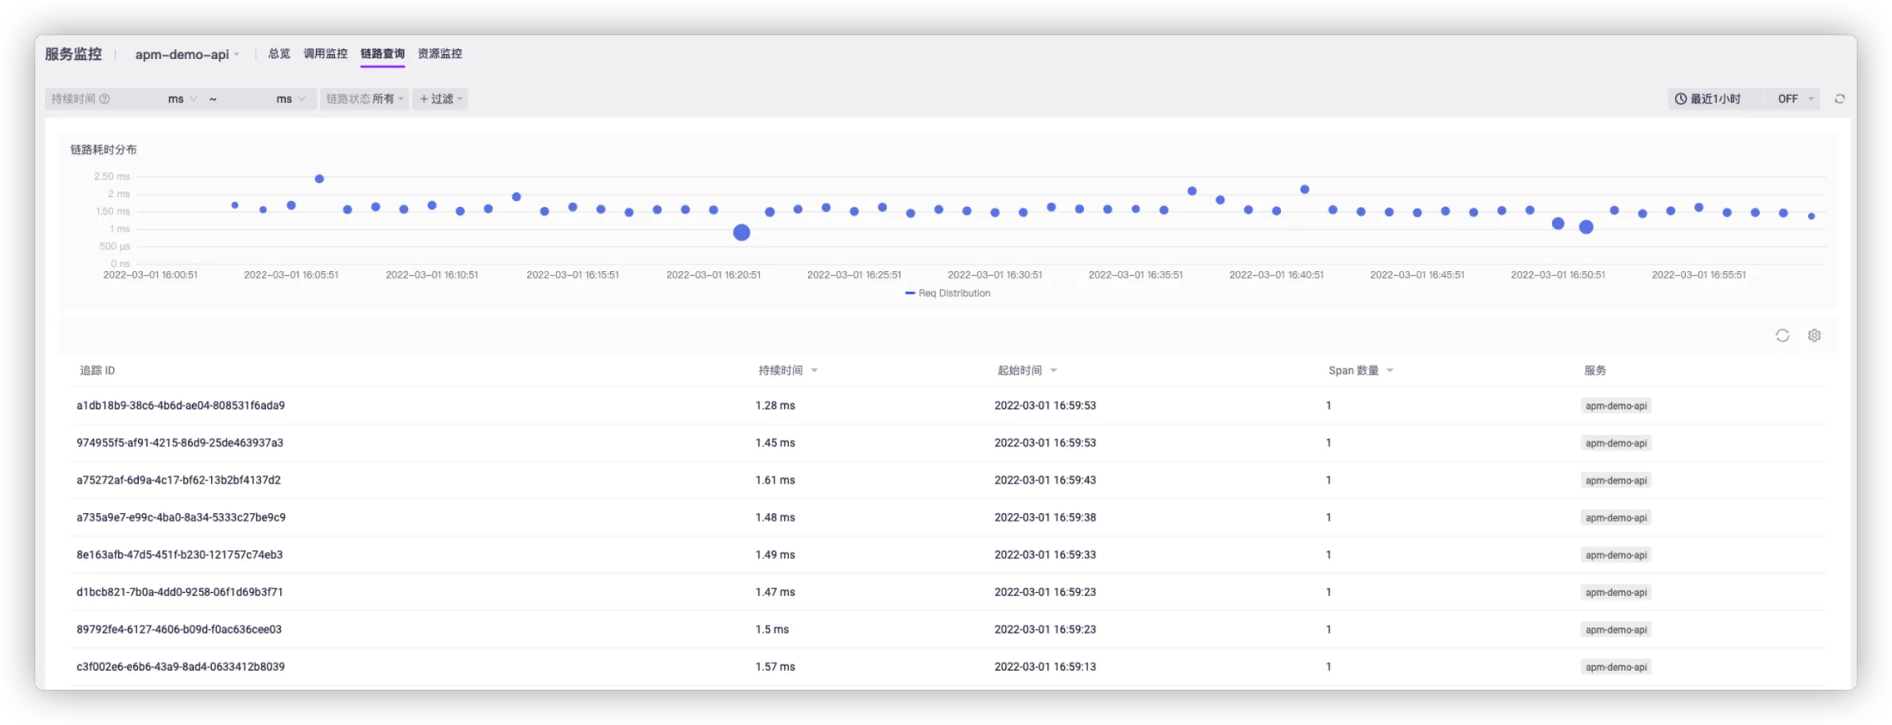This screenshot has width=1892, height=725.
Task: Sort by Span 数量 column arrow
Action: [x=1389, y=371]
